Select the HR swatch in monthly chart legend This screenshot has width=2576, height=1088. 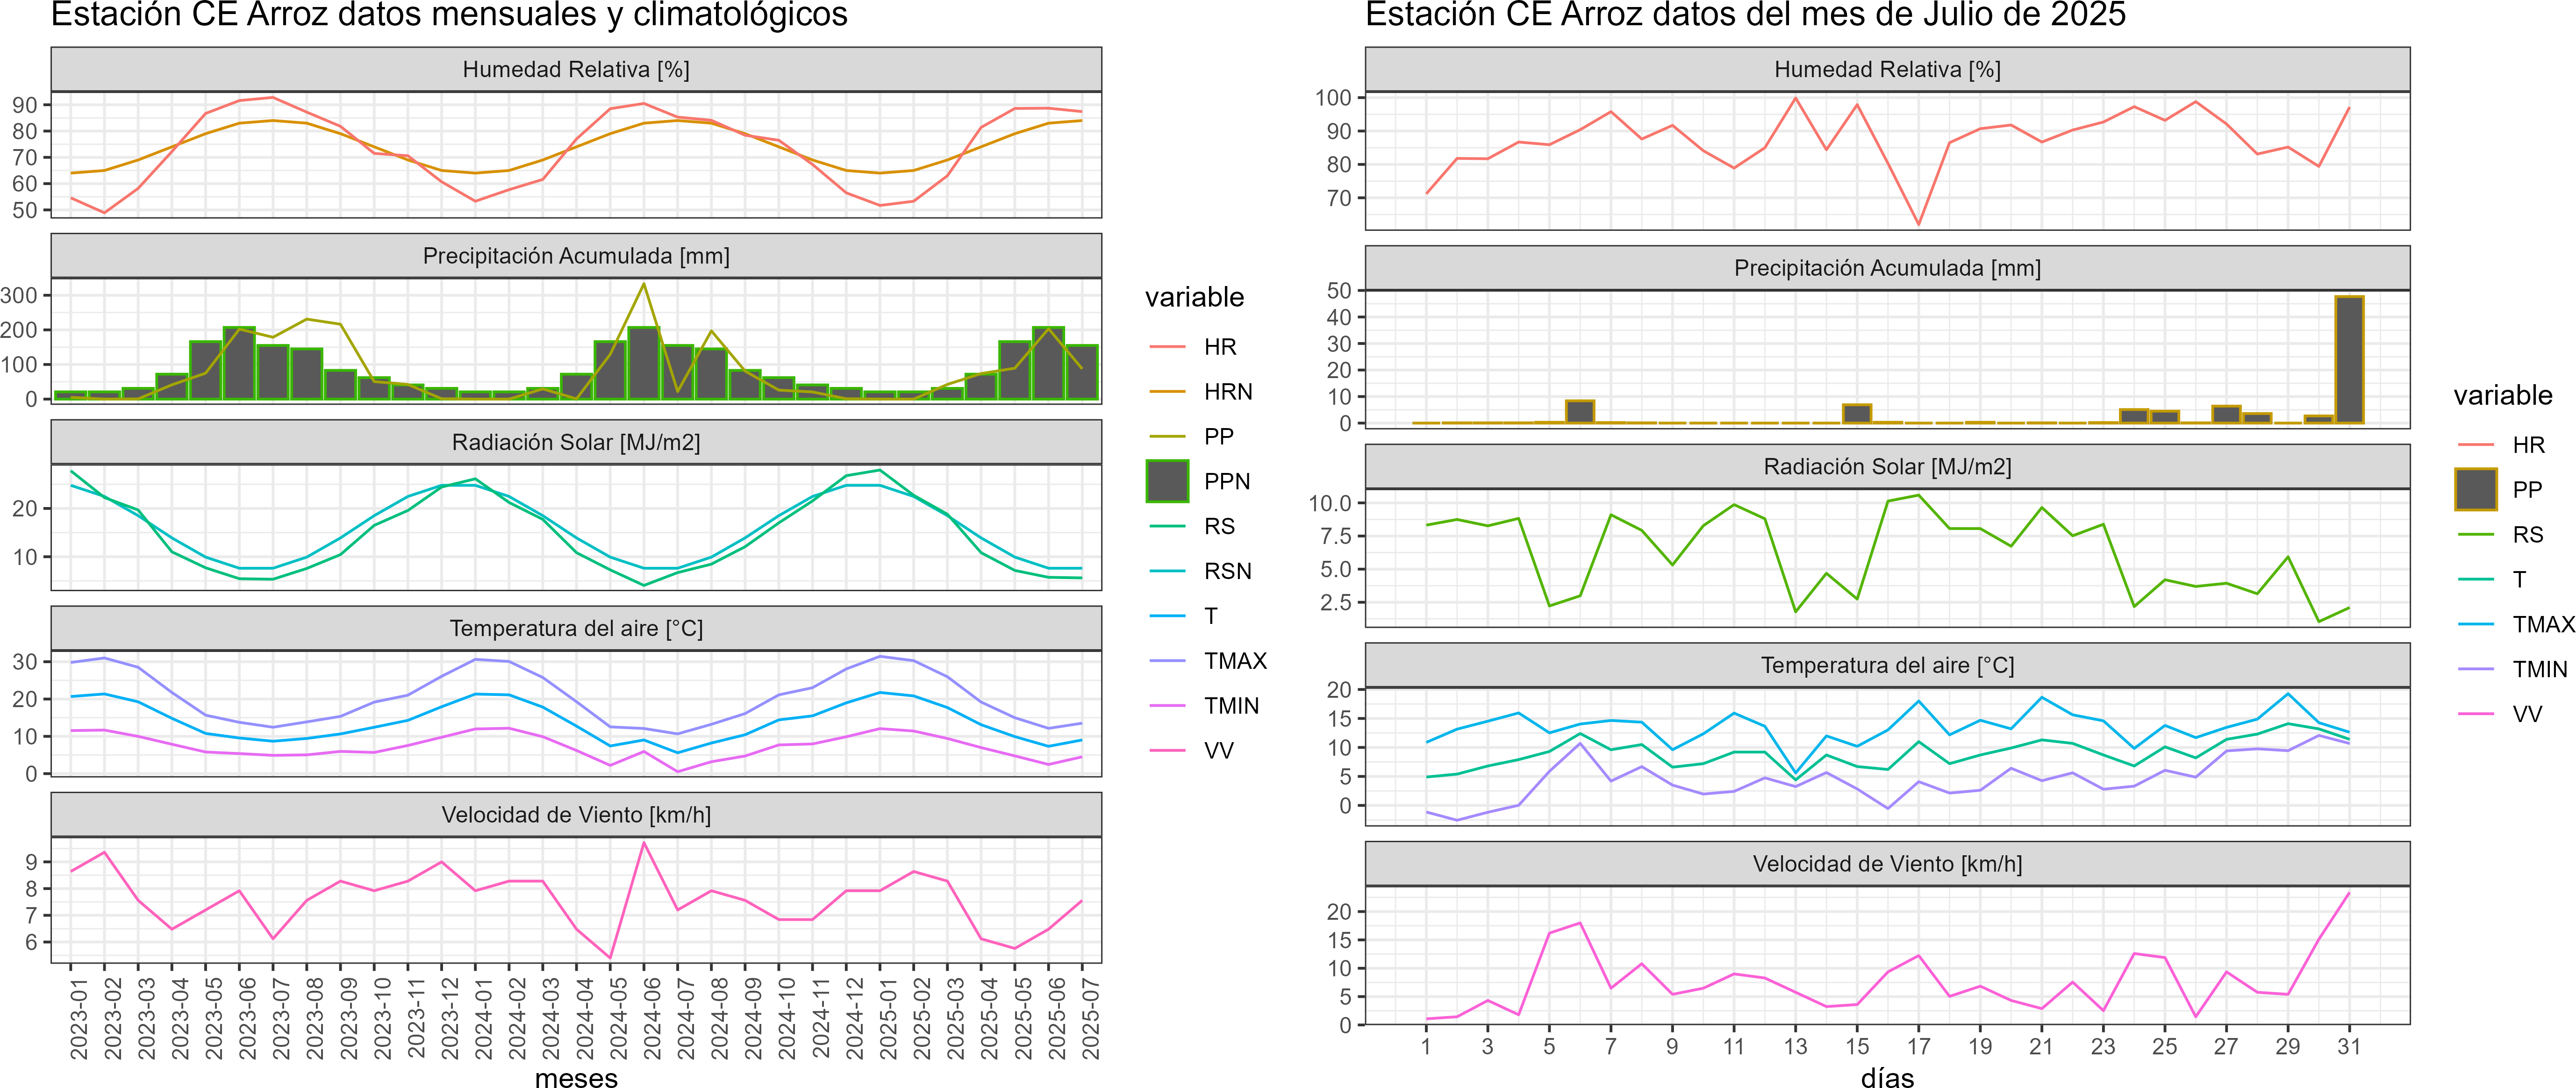(x=1167, y=347)
